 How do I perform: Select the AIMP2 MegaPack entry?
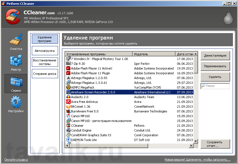click(130, 87)
